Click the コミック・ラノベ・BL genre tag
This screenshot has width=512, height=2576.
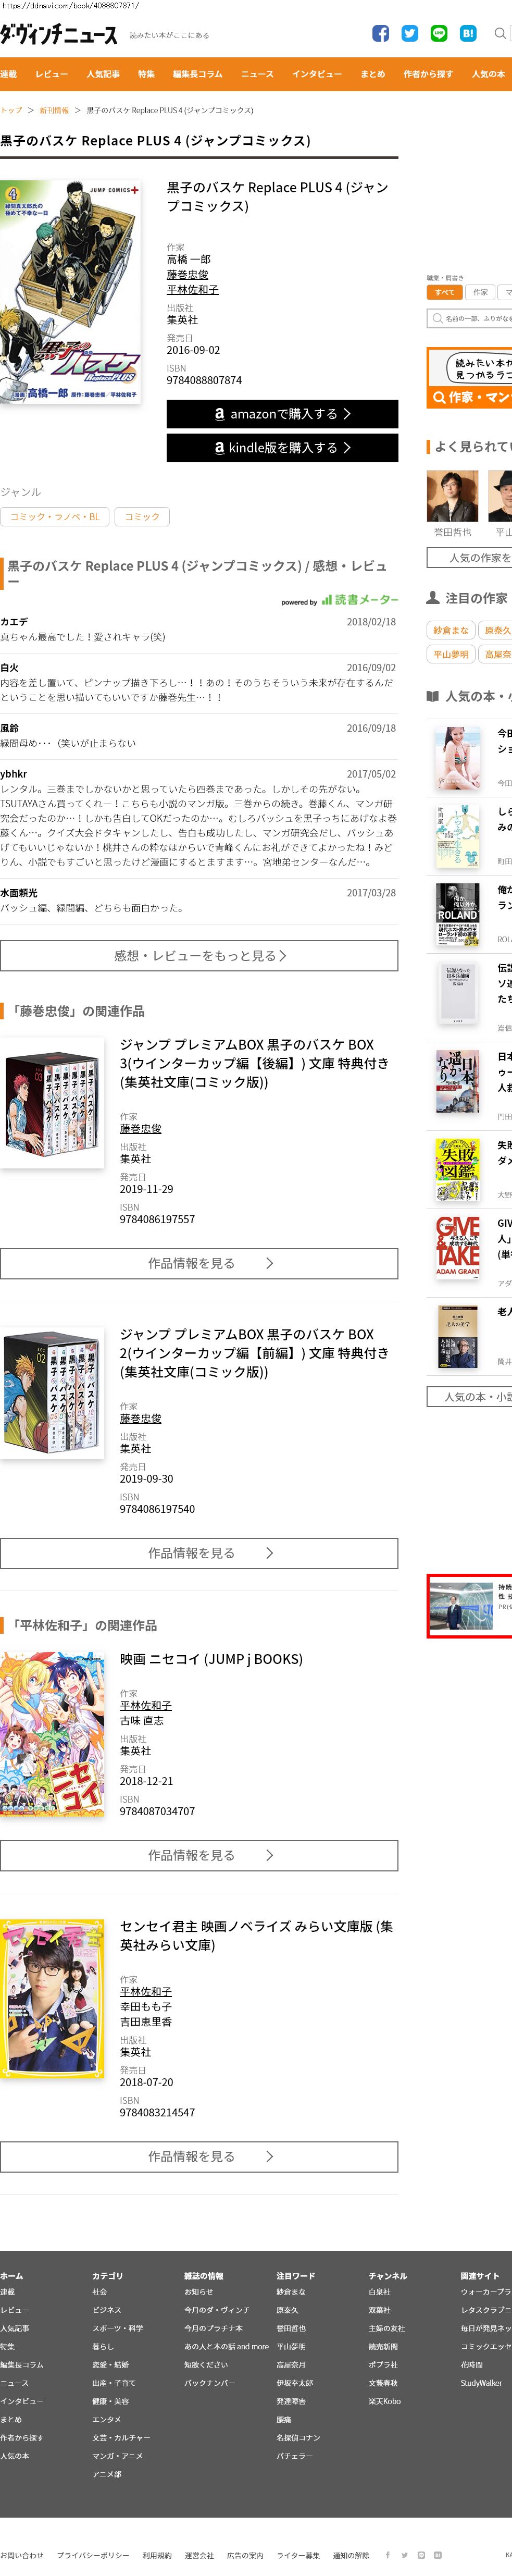click(x=55, y=516)
